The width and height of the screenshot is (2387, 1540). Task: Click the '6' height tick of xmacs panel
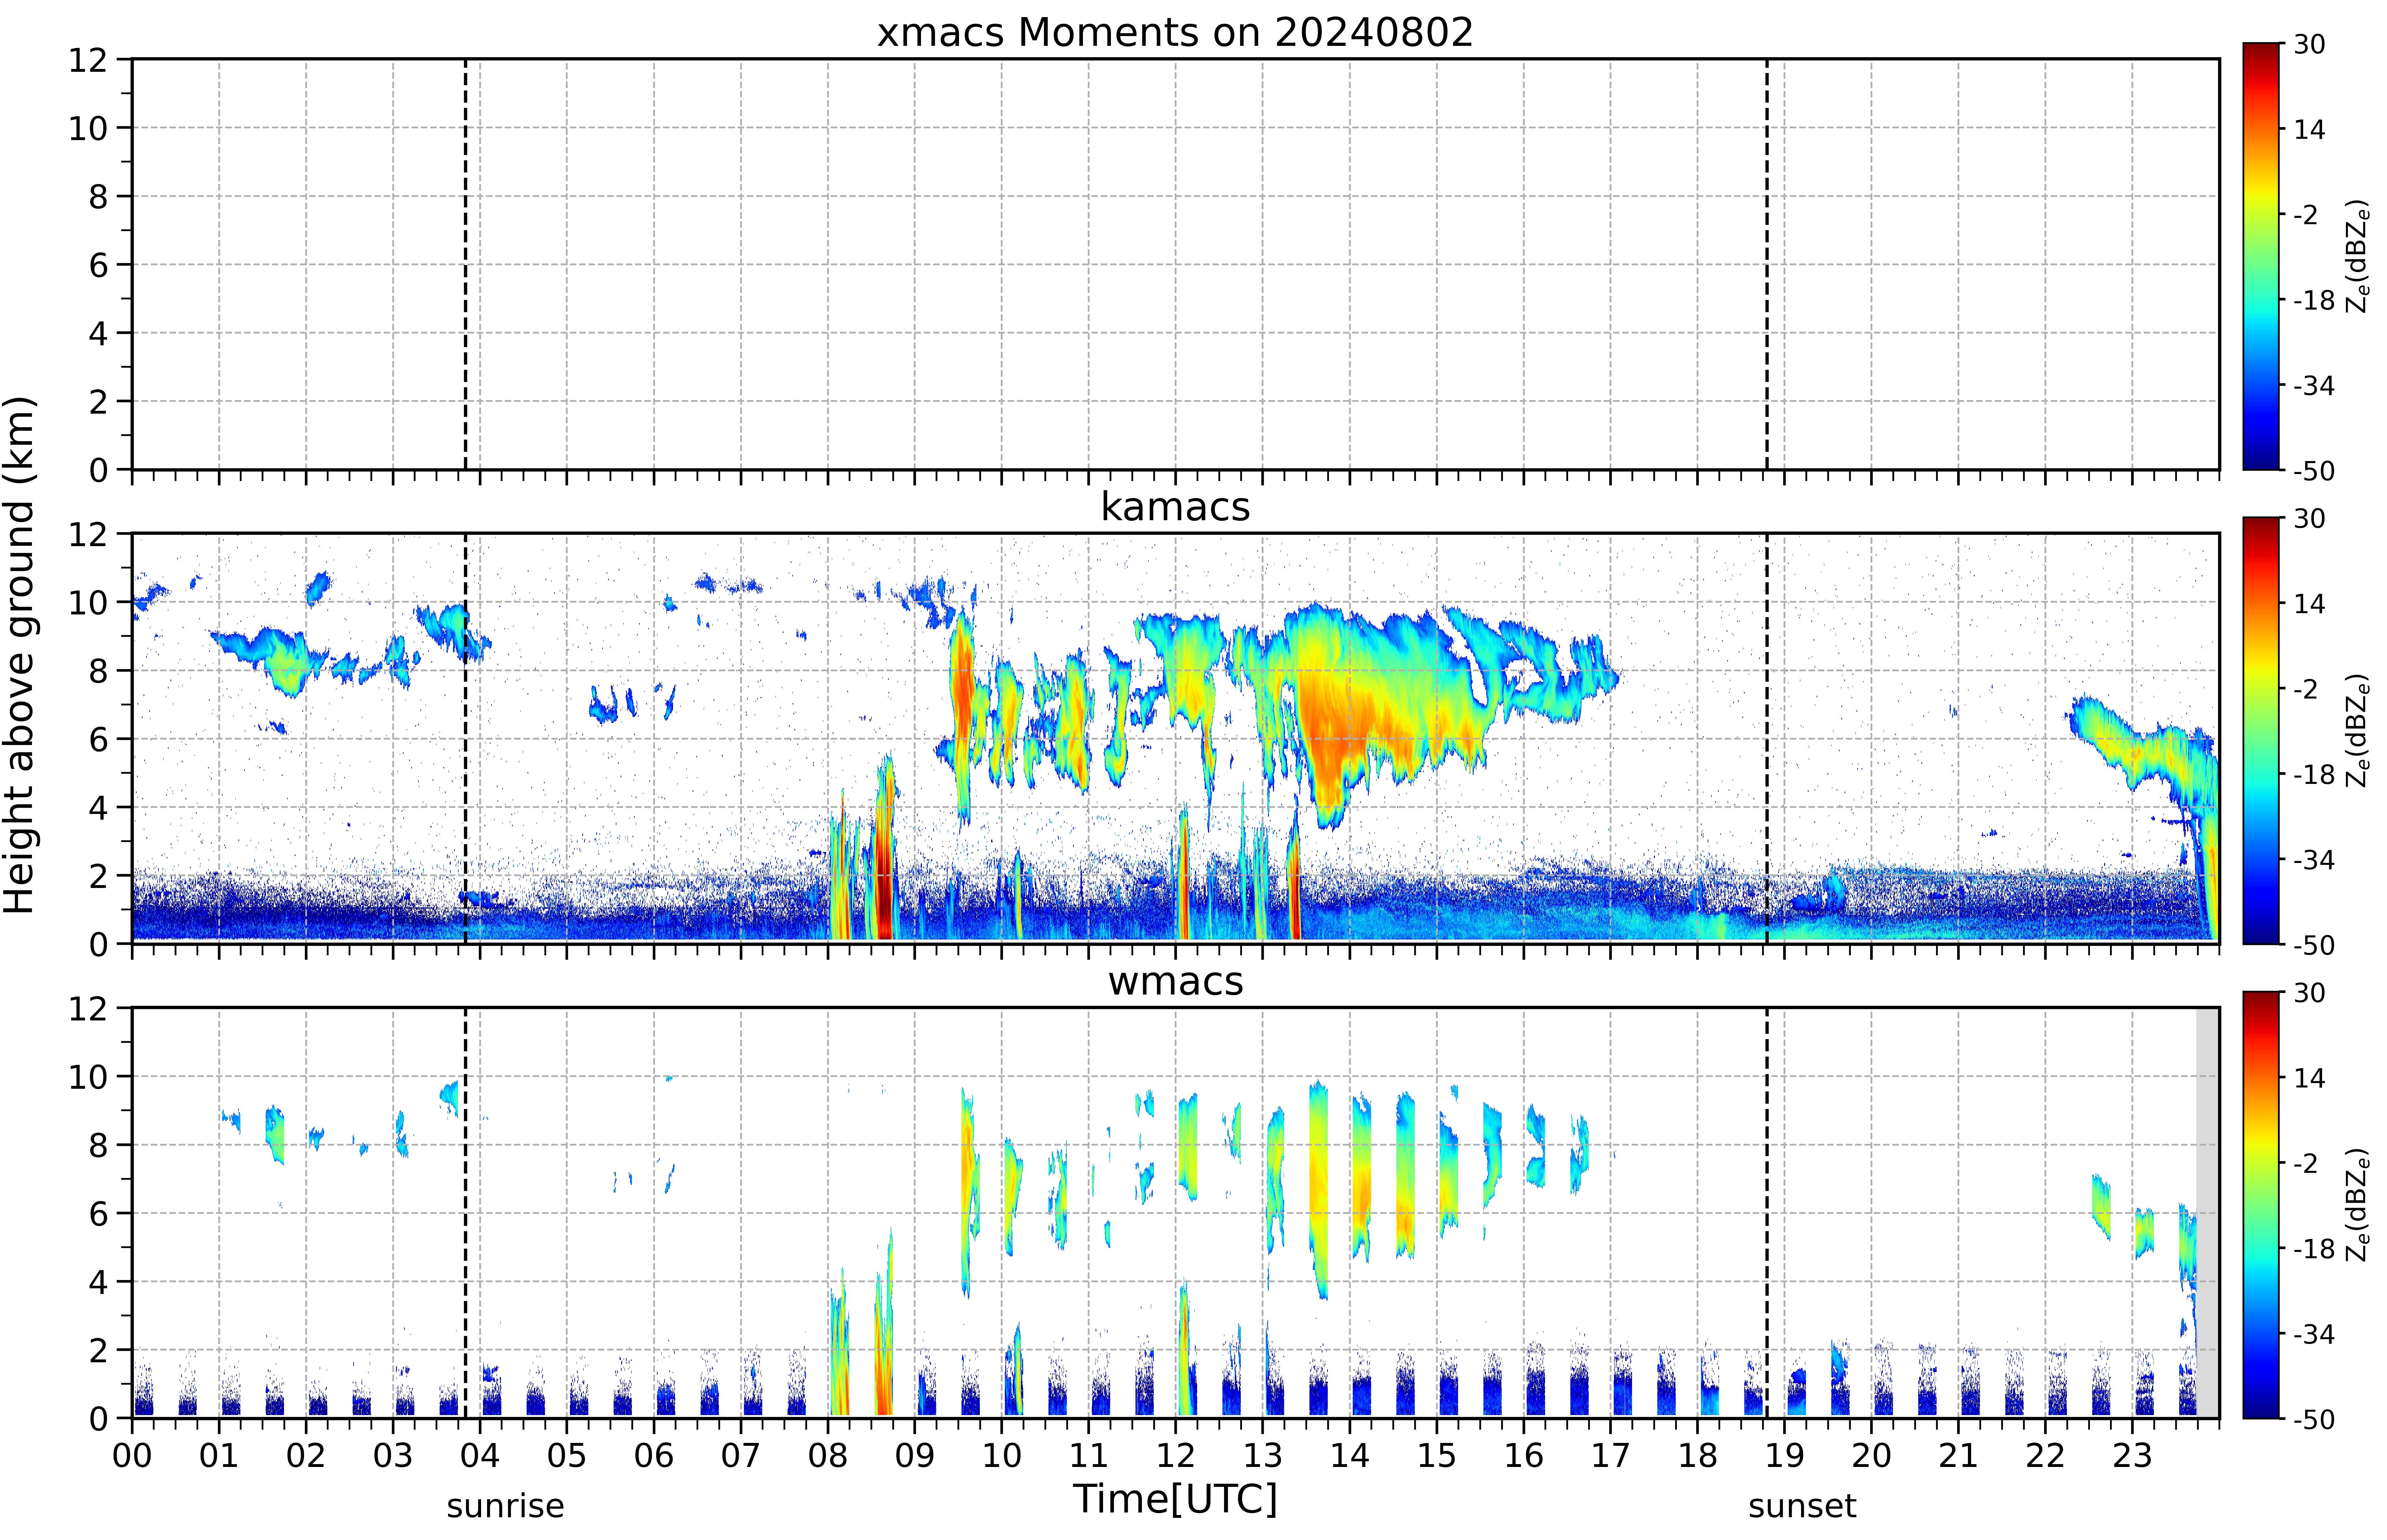(98, 265)
